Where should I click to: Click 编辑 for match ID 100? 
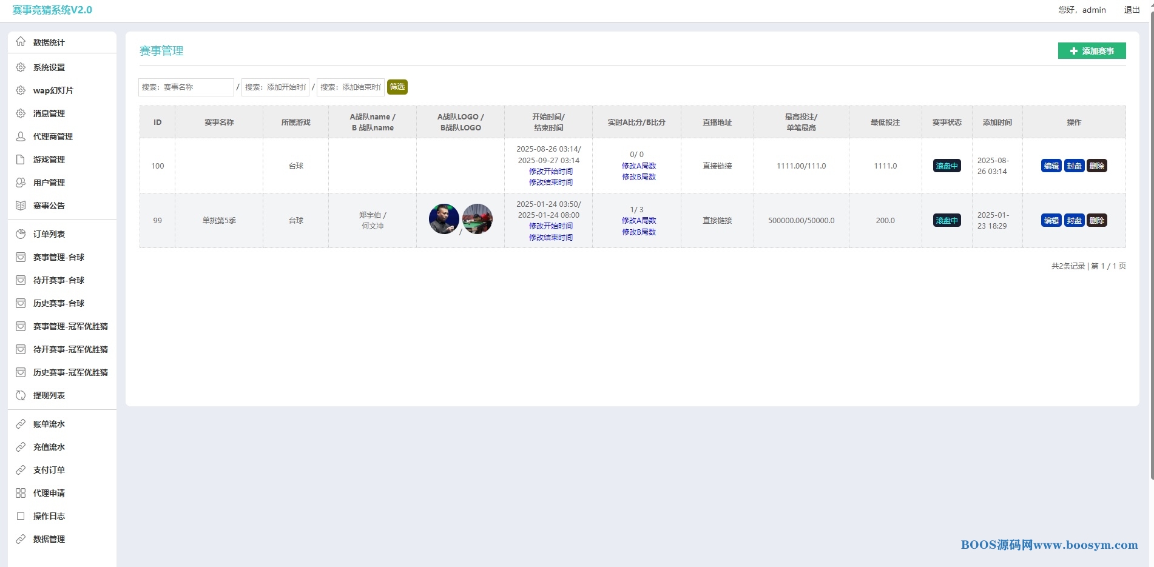(1051, 166)
